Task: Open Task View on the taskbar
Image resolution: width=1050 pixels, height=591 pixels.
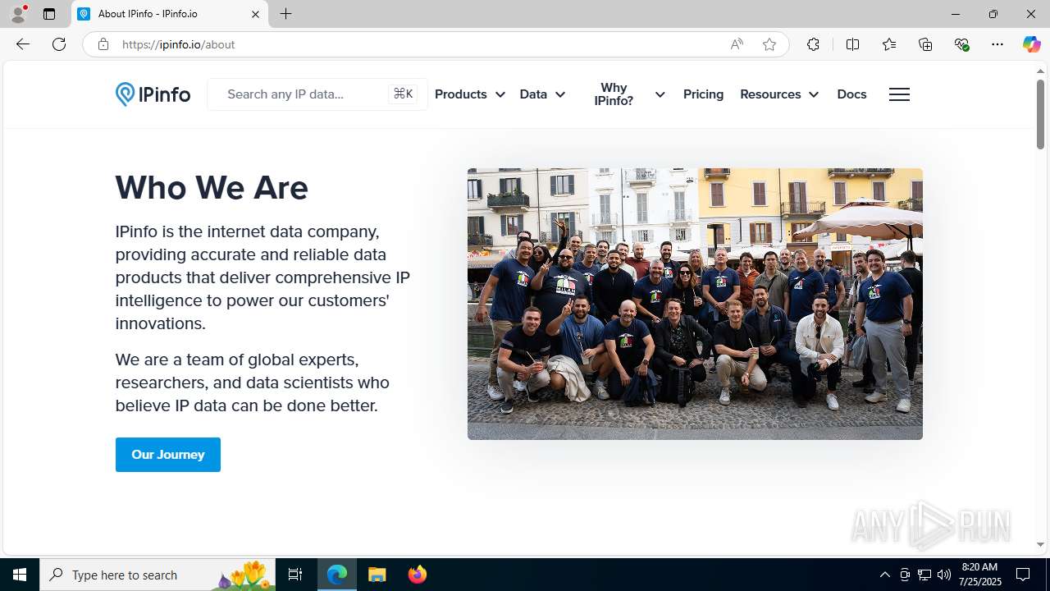Action: (295, 575)
